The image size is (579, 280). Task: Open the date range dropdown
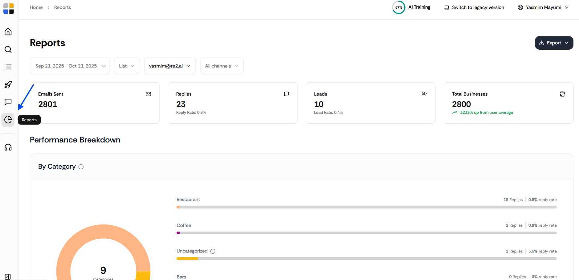tap(70, 66)
